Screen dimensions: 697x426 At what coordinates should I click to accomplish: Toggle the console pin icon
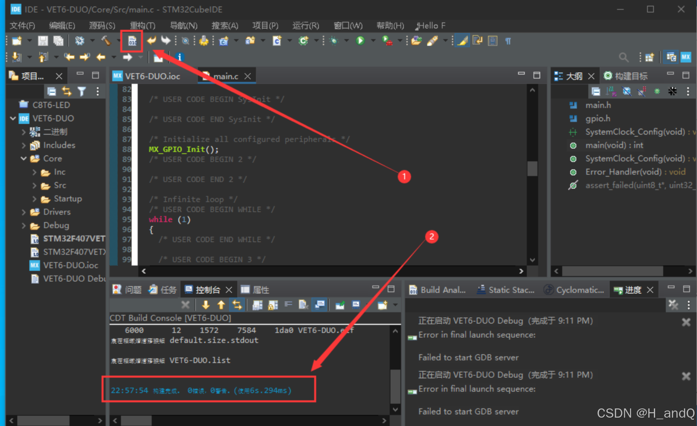[340, 305]
